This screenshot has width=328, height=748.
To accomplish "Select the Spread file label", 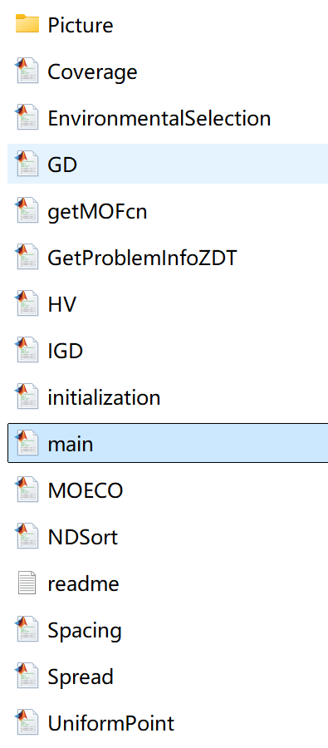I will click(81, 677).
